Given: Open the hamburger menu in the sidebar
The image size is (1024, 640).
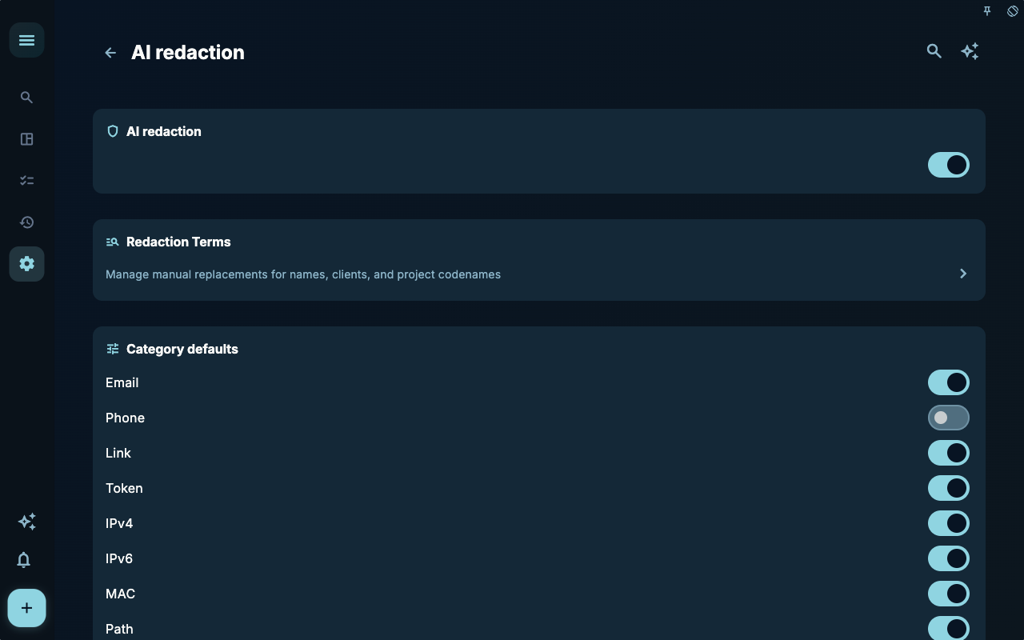Looking at the screenshot, I should (26, 40).
